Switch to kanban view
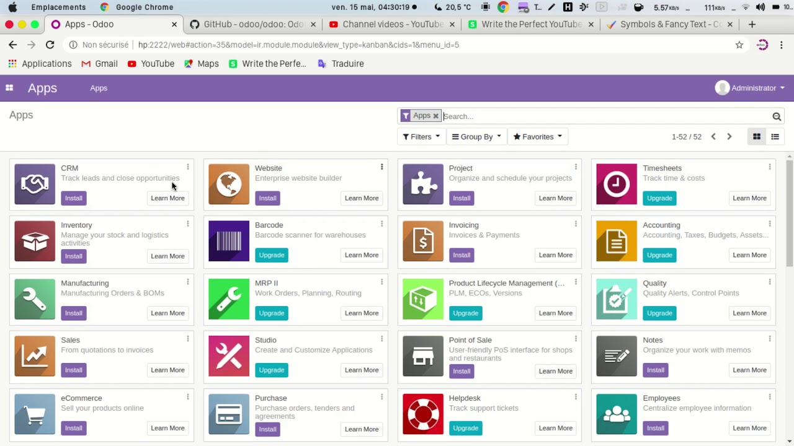This screenshot has height=446, width=794. point(757,137)
